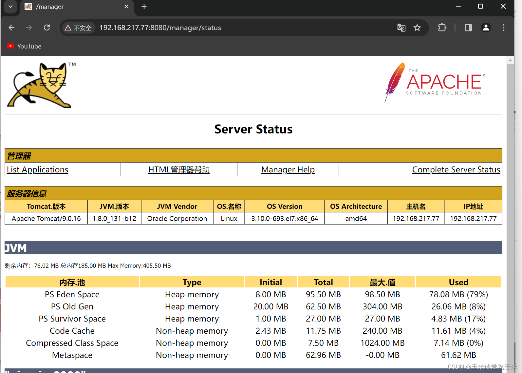Click the Tomcat cat logo
This screenshot has width=522, height=373.
pyautogui.click(x=41, y=85)
